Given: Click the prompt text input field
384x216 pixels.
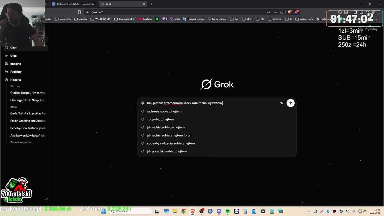Looking at the screenshot, I should [x=211, y=103].
